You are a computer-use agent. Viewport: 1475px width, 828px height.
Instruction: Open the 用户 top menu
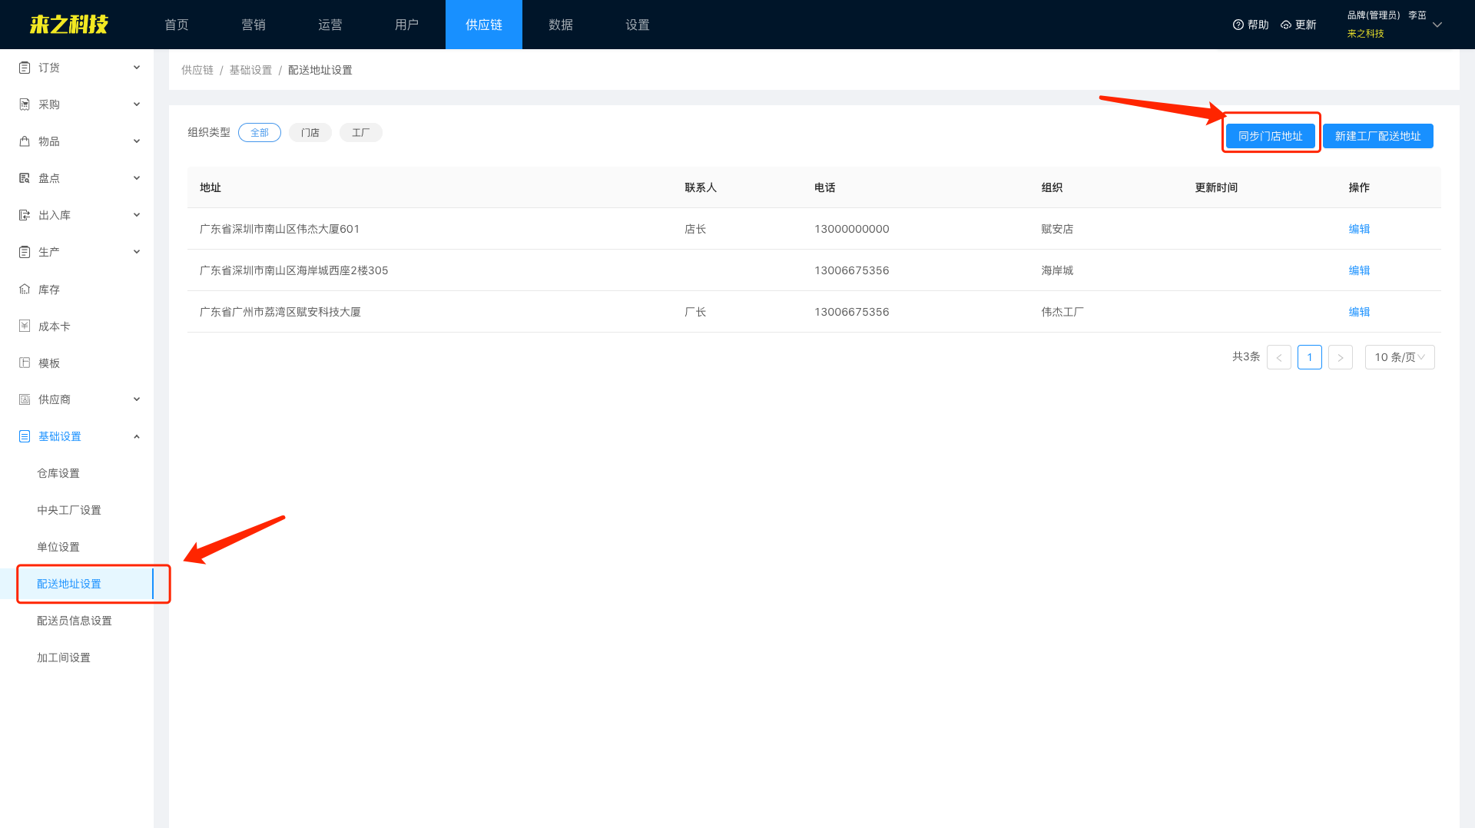pos(407,25)
